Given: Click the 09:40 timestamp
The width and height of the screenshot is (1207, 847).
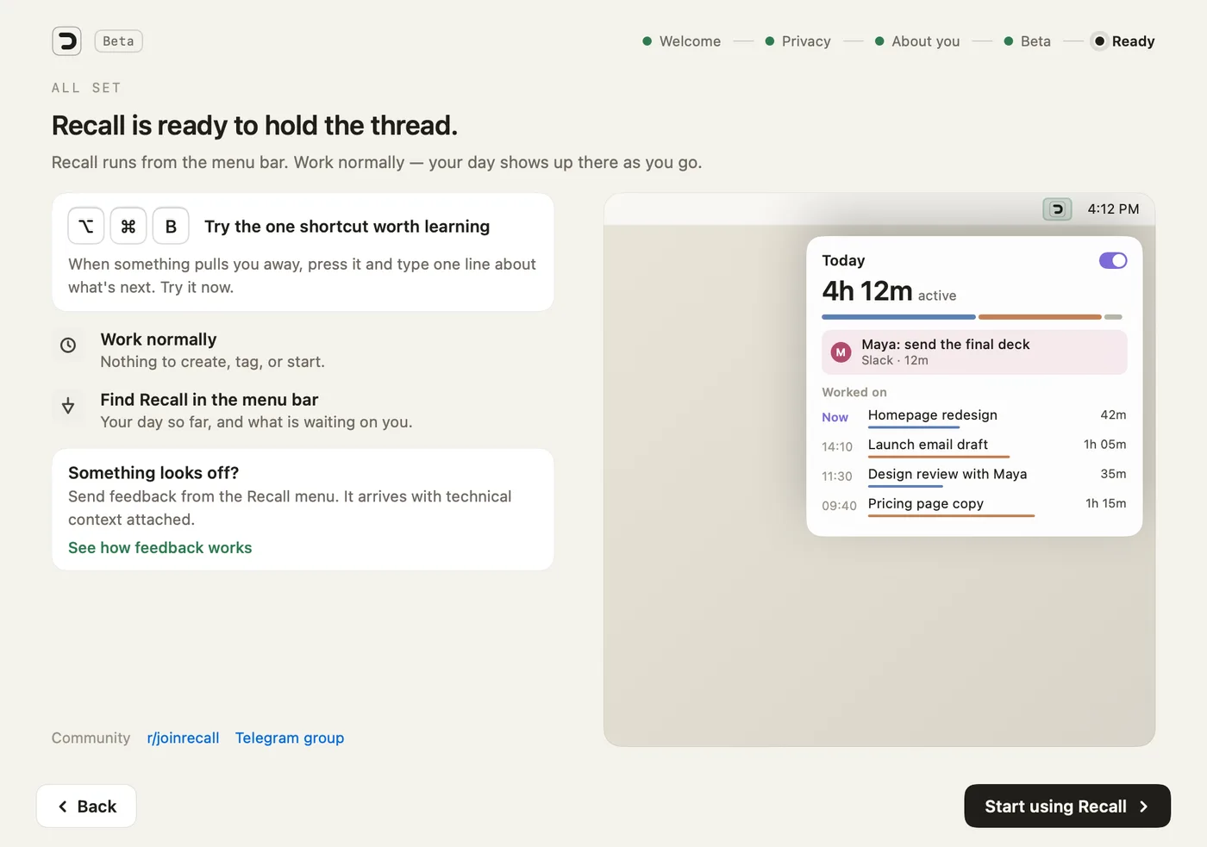Looking at the screenshot, I should (x=839, y=506).
